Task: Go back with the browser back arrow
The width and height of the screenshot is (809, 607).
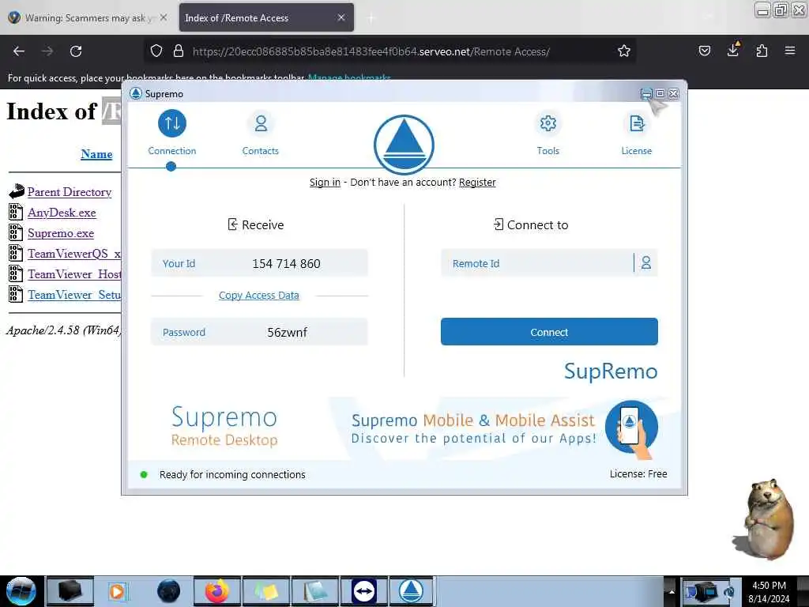Action: (19, 51)
